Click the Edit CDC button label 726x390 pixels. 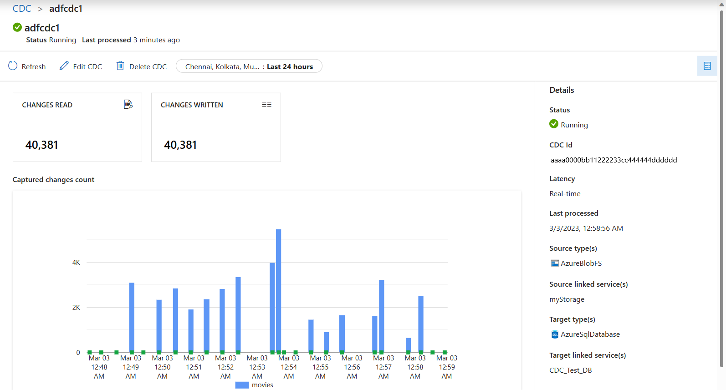point(87,66)
